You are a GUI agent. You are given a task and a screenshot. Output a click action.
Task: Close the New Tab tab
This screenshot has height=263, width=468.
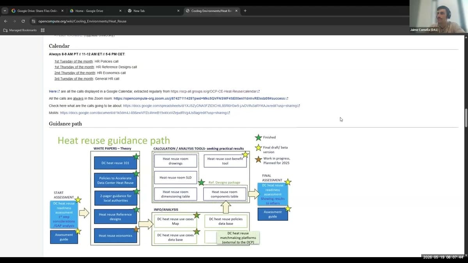click(x=178, y=11)
